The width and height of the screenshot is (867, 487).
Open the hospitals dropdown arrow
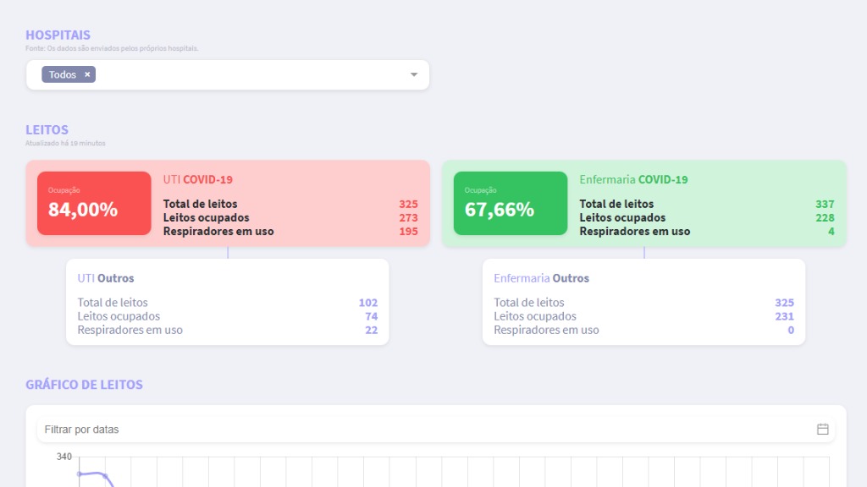coord(414,74)
